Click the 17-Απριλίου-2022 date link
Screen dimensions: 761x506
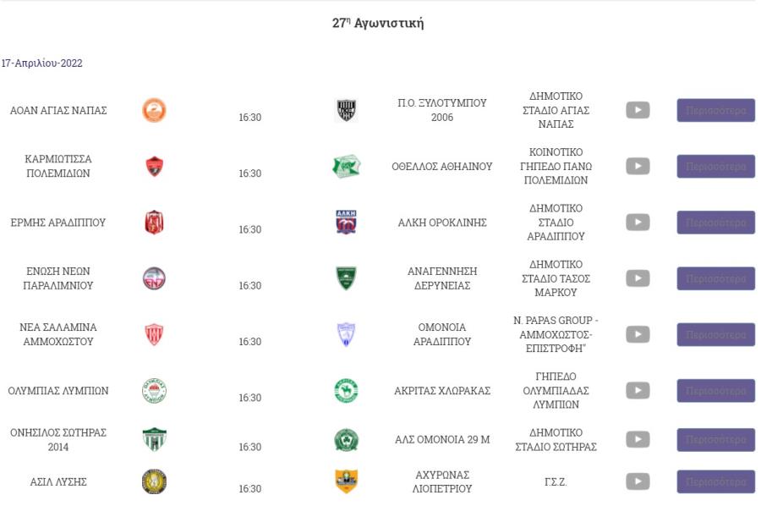41,63
